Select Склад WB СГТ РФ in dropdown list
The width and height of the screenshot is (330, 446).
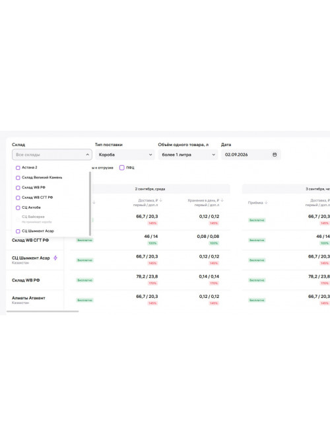(x=37, y=198)
